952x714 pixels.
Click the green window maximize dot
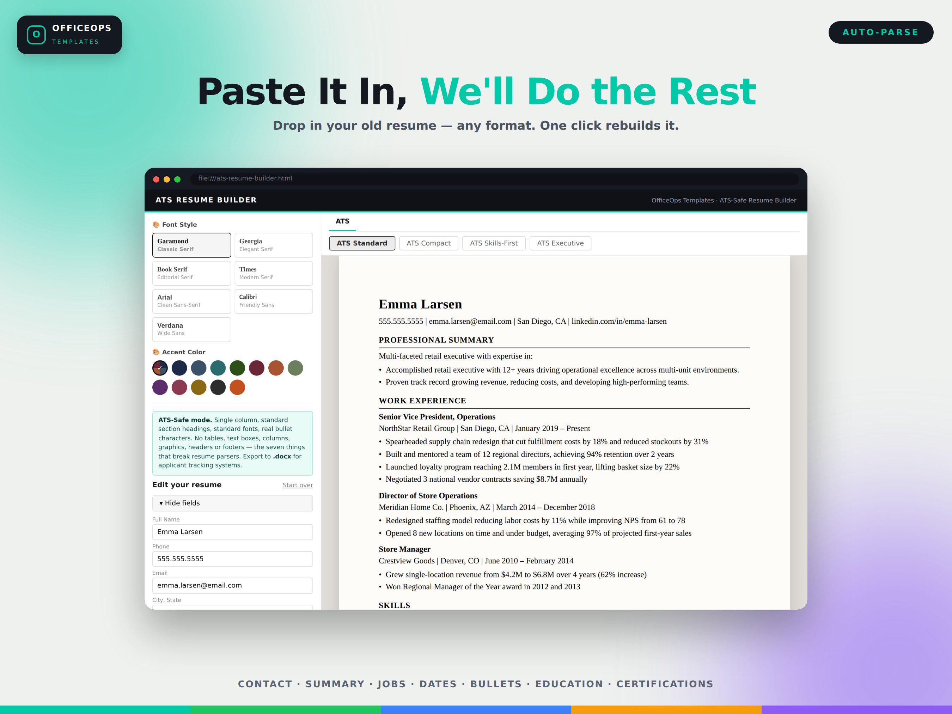(177, 179)
